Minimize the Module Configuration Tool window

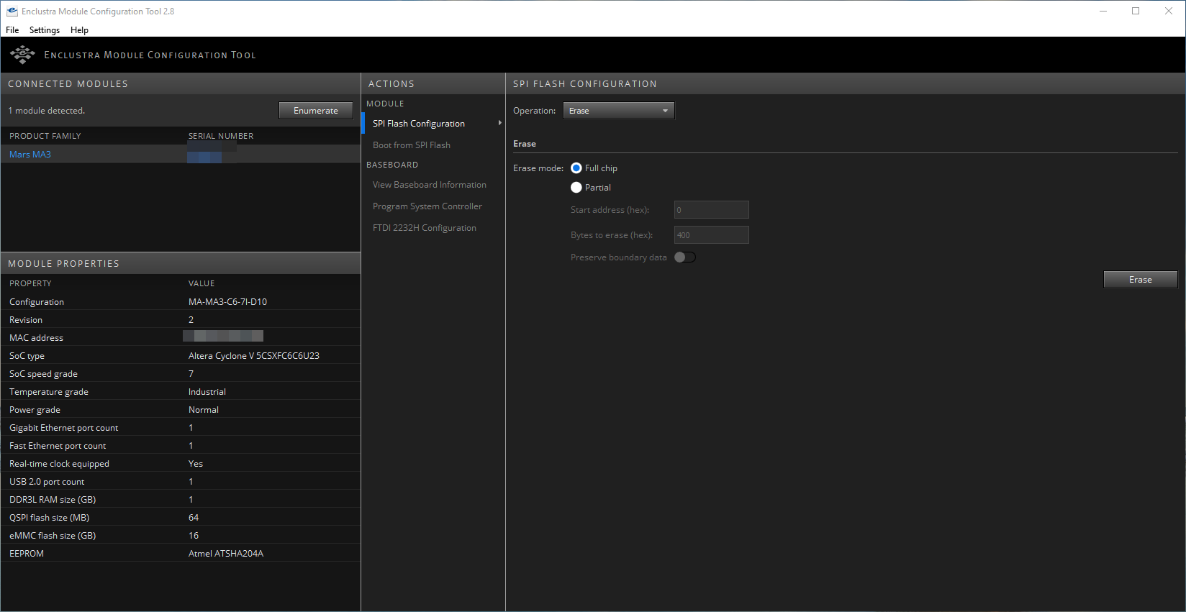pyautogui.click(x=1103, y=11)
